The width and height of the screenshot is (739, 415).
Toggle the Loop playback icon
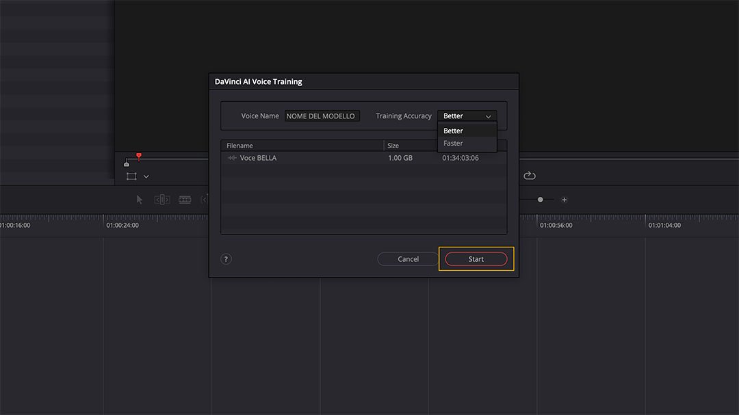point(529,175)
